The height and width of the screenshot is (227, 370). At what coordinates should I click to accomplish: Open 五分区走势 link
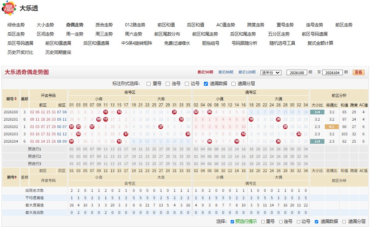279,34
